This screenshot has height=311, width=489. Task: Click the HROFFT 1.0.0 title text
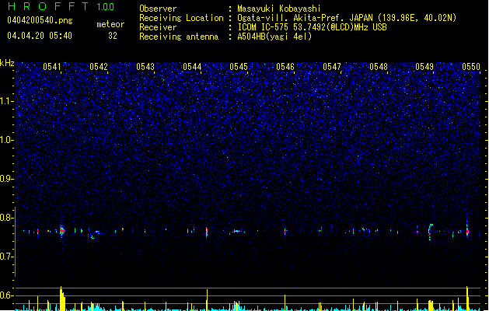click(61, 6)
